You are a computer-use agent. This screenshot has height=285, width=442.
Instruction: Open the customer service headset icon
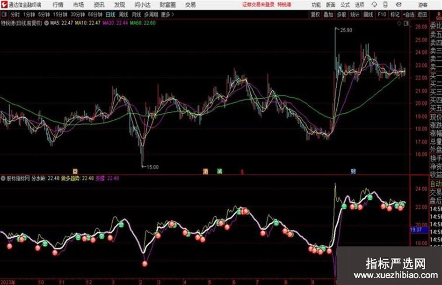tap(374, 5)
